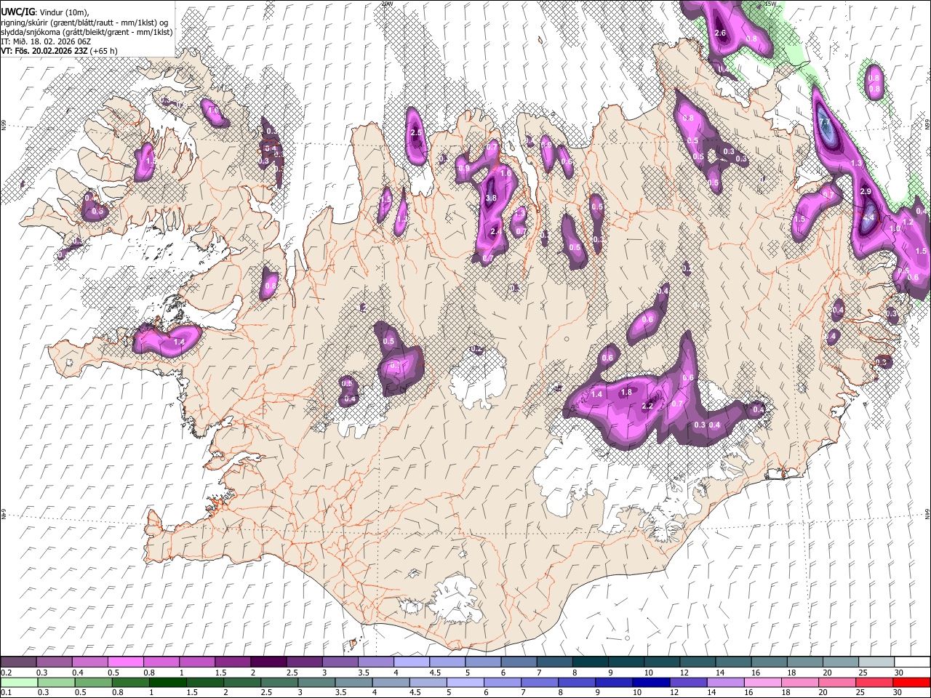The width and height of the screenshot is (931, 698).
Task: Pick the top-row legend swatch starting at 0.2
Action: coord(18,662)
